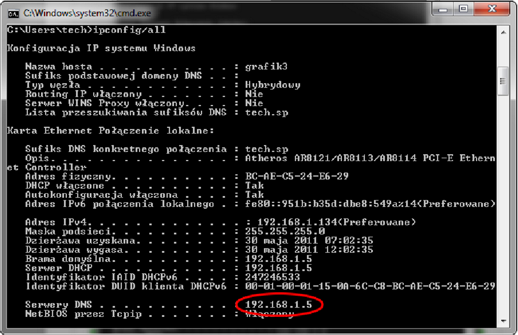Maximize the cmd.exe window
Viewport: 518px width, 335px height.
coord(463,9)
